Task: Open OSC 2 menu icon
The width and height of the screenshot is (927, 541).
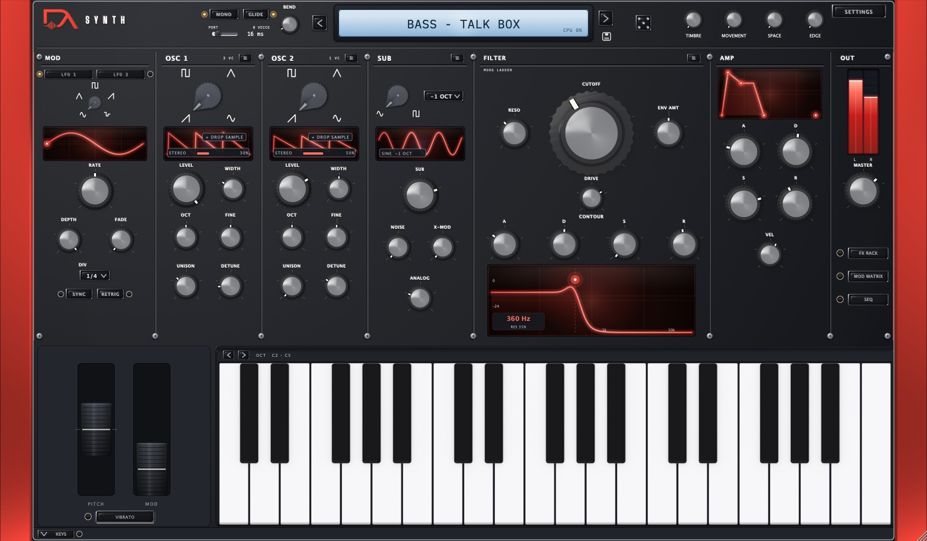Action: pos(351,58)
